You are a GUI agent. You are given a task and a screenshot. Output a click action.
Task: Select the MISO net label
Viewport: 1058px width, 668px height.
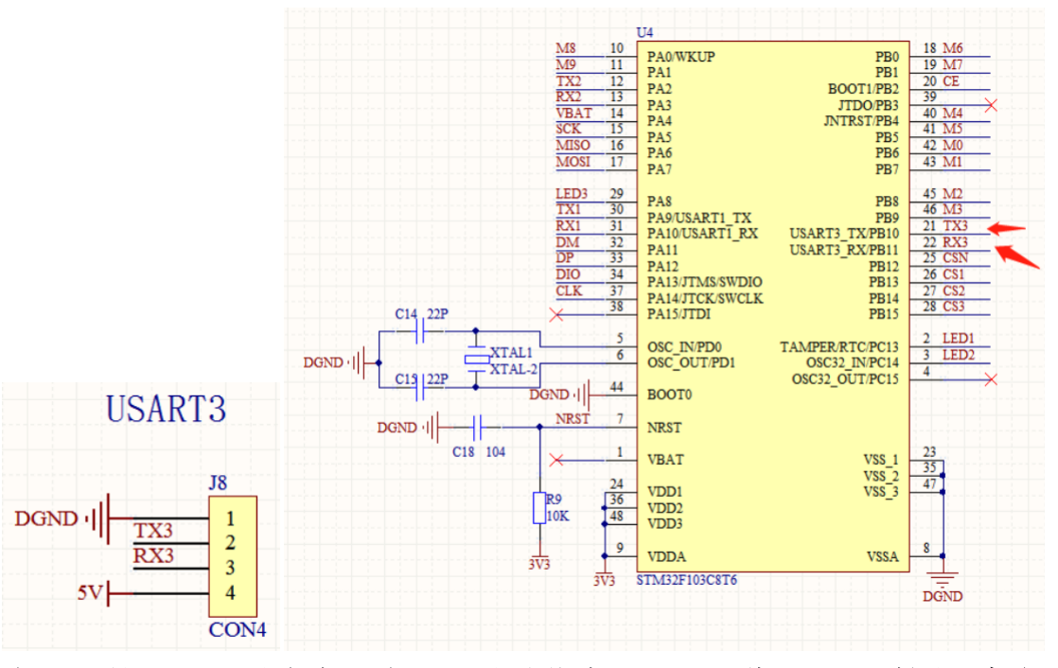tap(573, 145)
